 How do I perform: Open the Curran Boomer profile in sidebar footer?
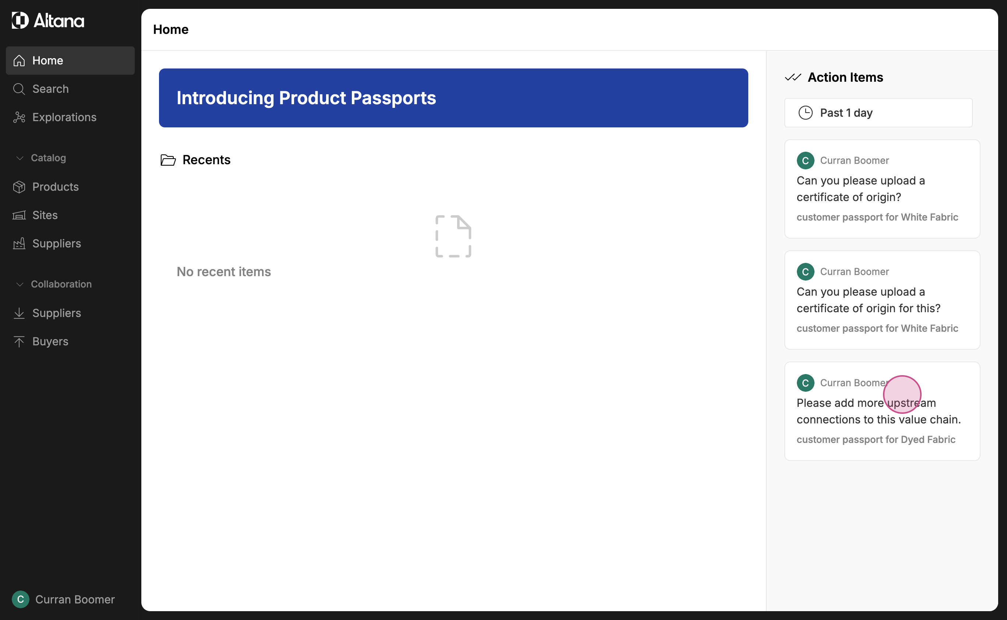click(x=64, y=599)
